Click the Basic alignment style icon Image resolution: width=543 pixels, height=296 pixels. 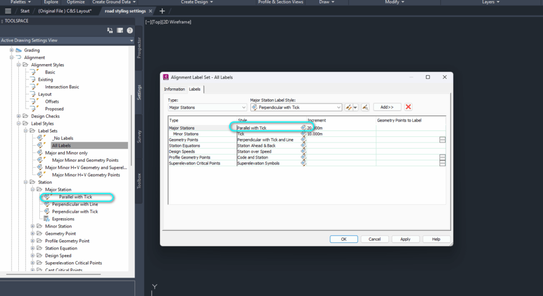34,72
